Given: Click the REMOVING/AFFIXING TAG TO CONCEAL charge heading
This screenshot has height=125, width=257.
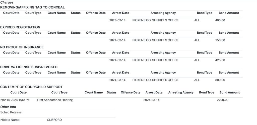Looking at the screenshot, I should point(32,7).
